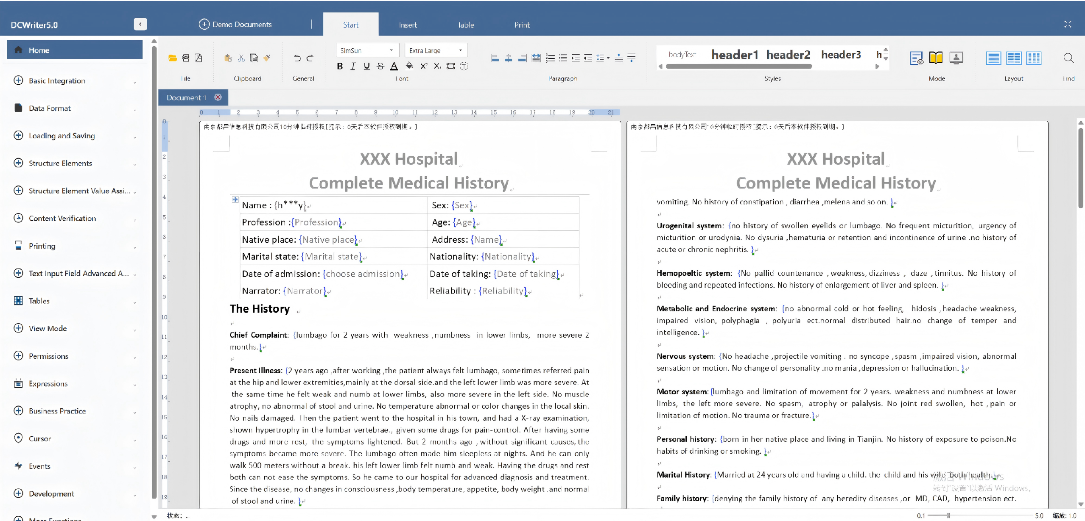Apply the header1 style
Viewport: 1085px width, 521px height.
[735, 55]
